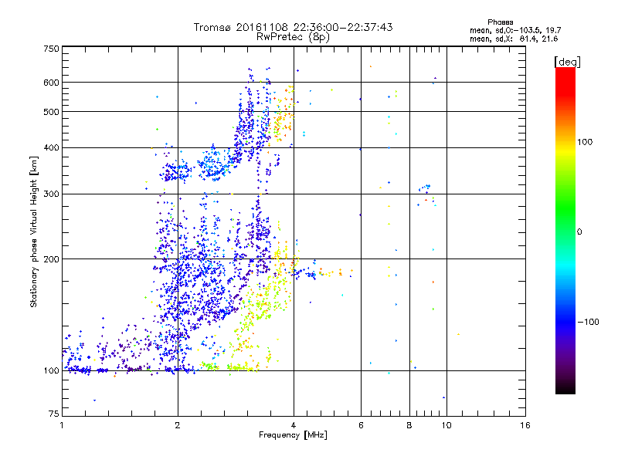Viewport: 618px width, 463px height.
Task: Click the 'mean, sd,O:-103.5, 19.7' statistic
Action: [x=515, y=30]
